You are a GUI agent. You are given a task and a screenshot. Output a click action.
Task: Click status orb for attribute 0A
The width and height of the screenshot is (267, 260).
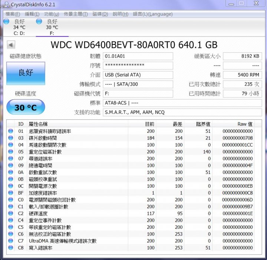click(x=10, y=172)
